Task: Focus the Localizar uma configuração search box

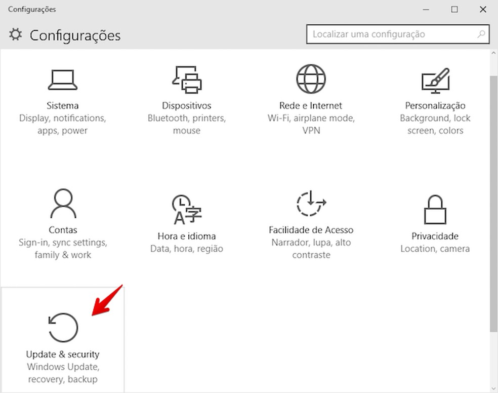Action: (398, 34)
